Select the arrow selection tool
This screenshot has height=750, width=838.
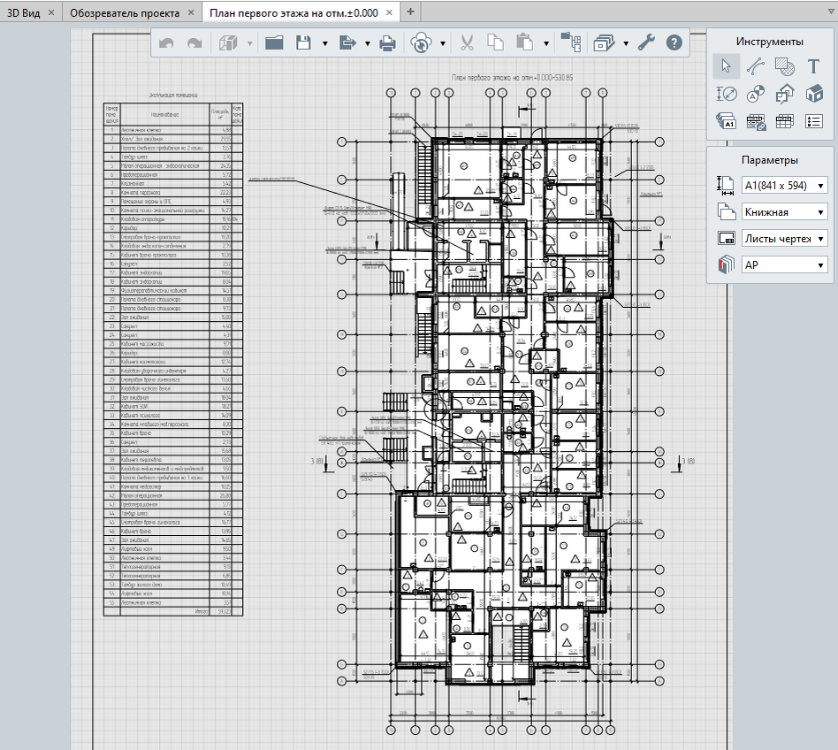[x=725, y=66]
